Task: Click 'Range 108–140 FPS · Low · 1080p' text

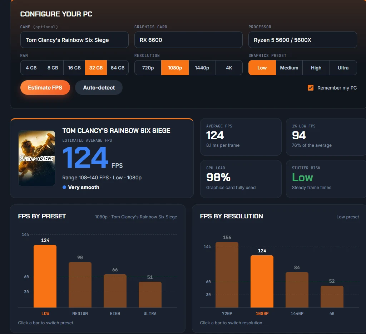Action: (x=102, y=178)
